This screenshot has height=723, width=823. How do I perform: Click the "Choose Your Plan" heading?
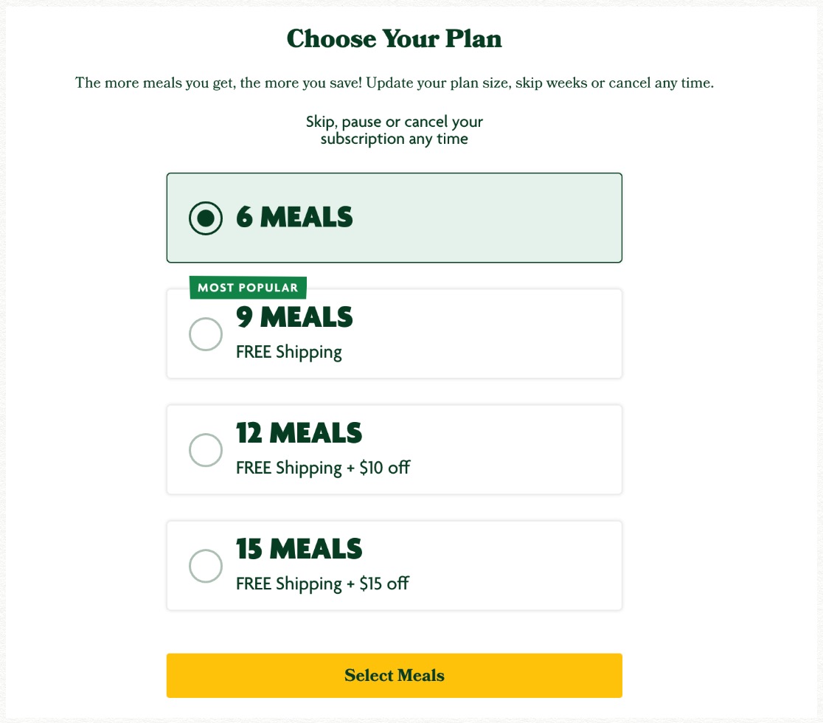tap(395, 39)
